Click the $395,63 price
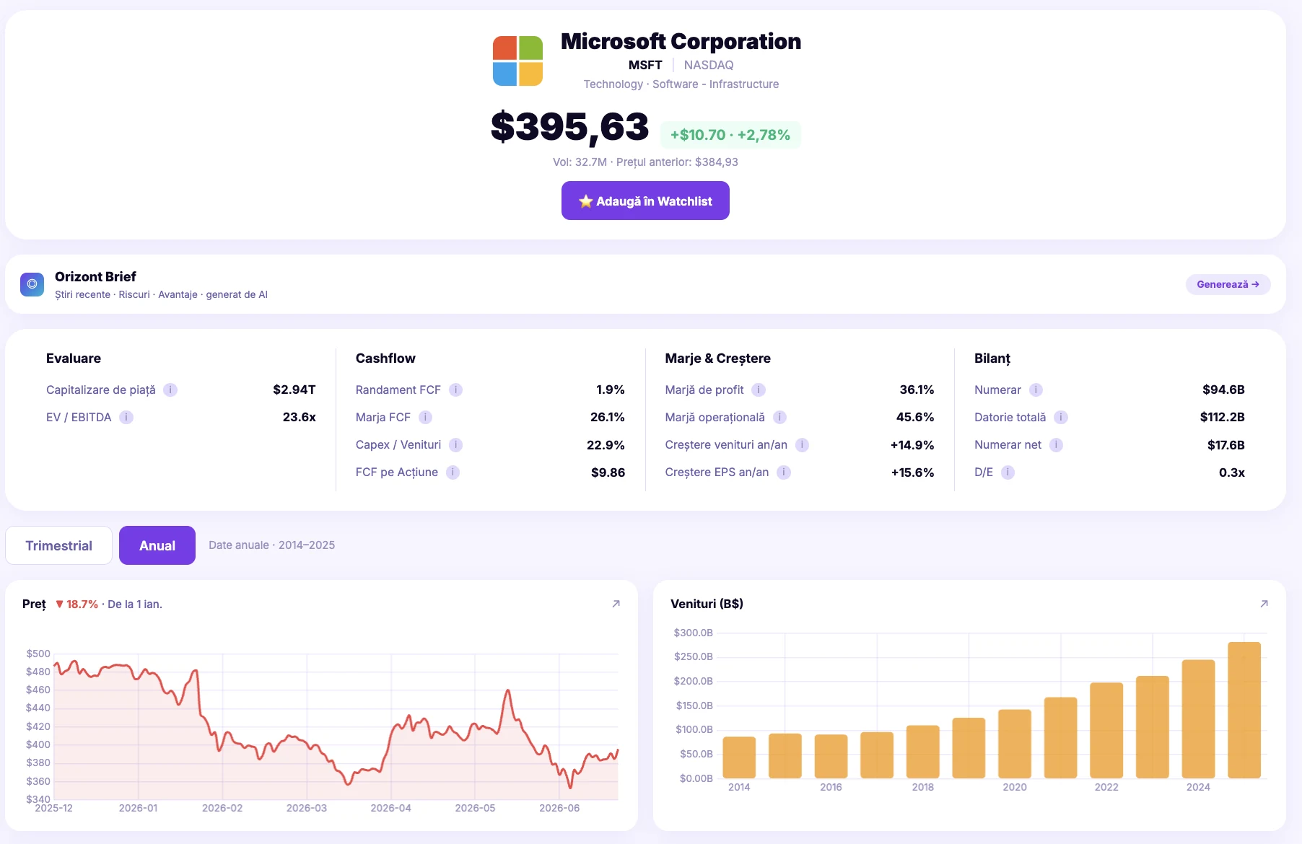The height and width of the screenshot is (844, 1302). tap(569, 127)
